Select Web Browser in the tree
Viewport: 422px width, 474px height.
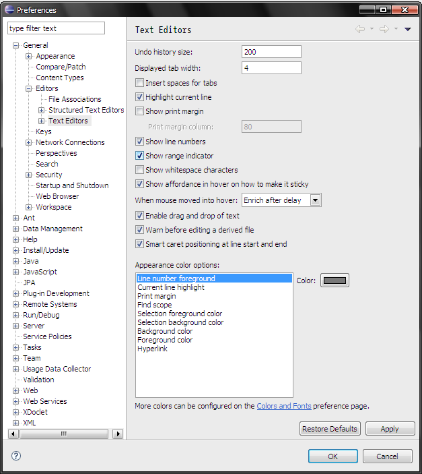tap(57, 196)
